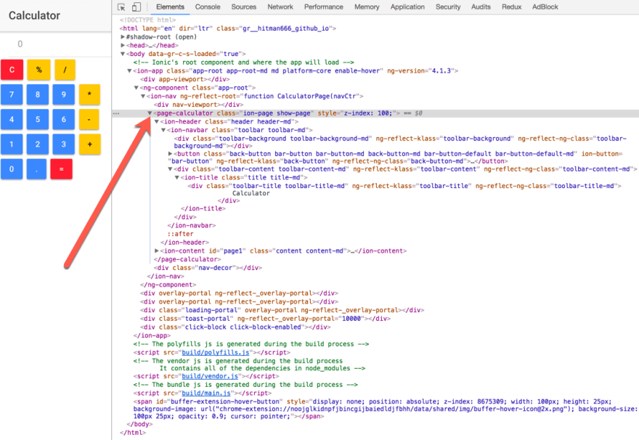This screenshot has height=440, width=639.
Task: Select the div nav-viewport row
Action: coord(198,105)
